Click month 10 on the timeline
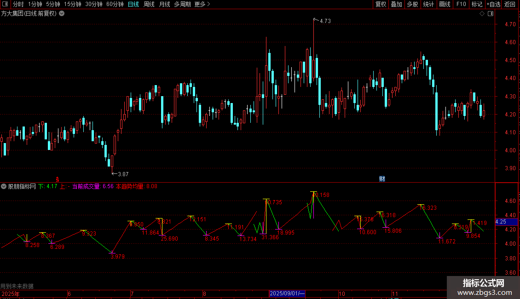Image resolution: width=520 pixels, height=299 pixels. (342, 293)
